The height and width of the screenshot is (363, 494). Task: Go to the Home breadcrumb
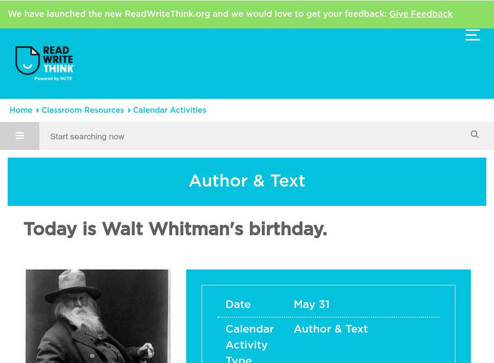[x=21, y=110]
